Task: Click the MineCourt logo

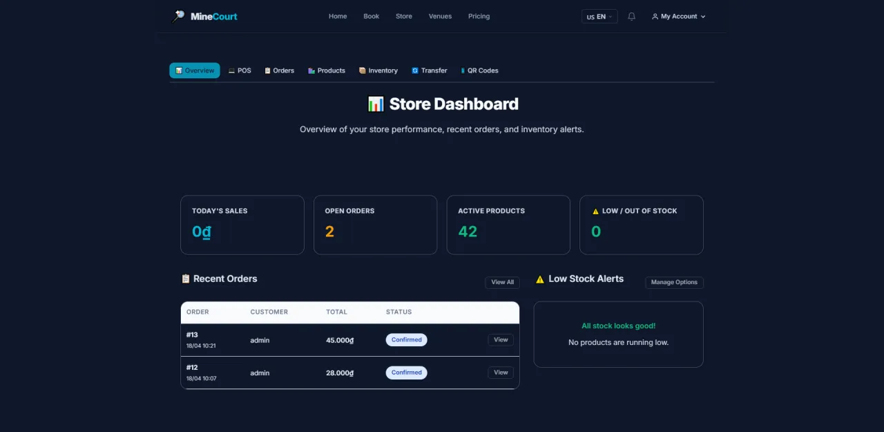Action: pos(204,16)
